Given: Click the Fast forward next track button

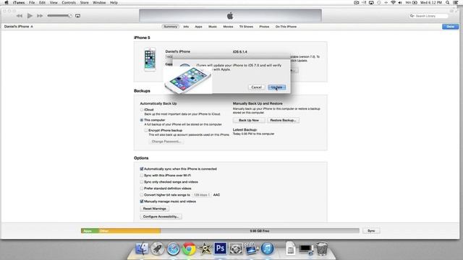Looking at the screenshot, I should pyautogui.click(x=40, y=16).
